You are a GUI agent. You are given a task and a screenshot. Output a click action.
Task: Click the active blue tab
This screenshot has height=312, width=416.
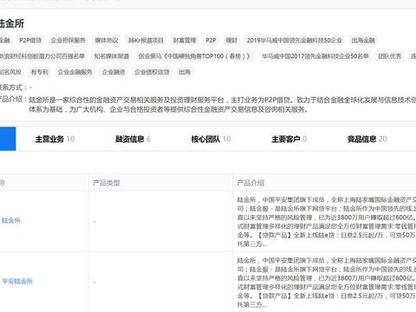(x=8, y=139)
